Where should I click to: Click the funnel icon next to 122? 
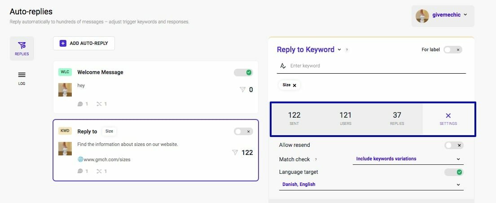tap(235, 153)
